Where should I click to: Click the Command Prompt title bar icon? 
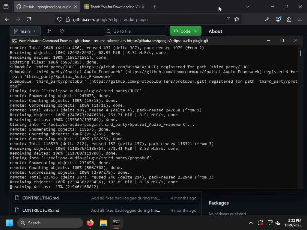click(x=15, y=41)
